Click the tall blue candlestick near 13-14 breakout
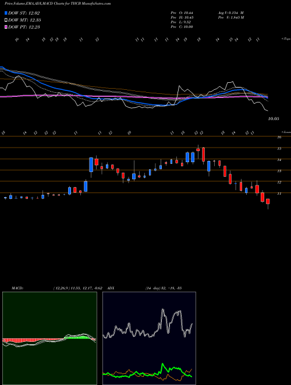Screen dimensions: 291x385 pyautogui.click(x=91, y=164)
